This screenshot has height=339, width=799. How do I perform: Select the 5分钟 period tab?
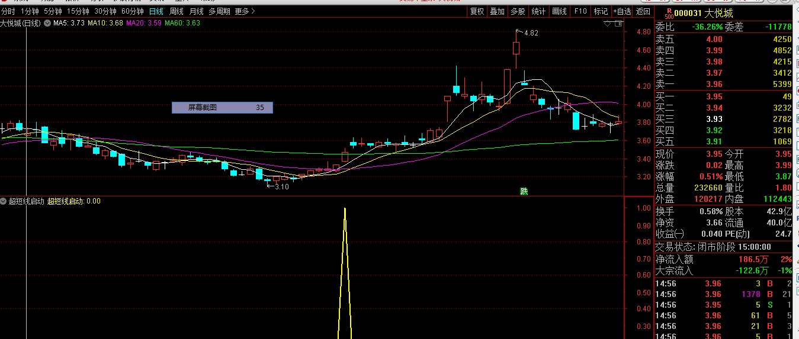[x=53, y=11]
